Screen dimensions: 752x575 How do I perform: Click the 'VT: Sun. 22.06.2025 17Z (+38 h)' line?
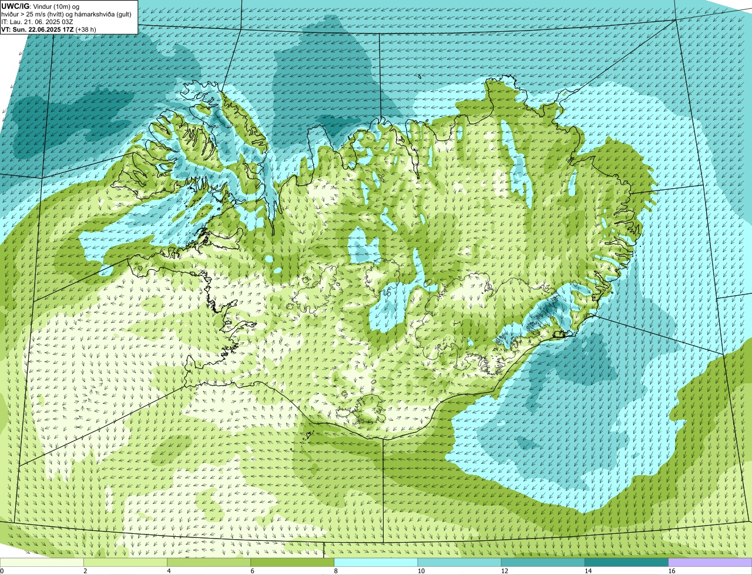tap(49, 29)
